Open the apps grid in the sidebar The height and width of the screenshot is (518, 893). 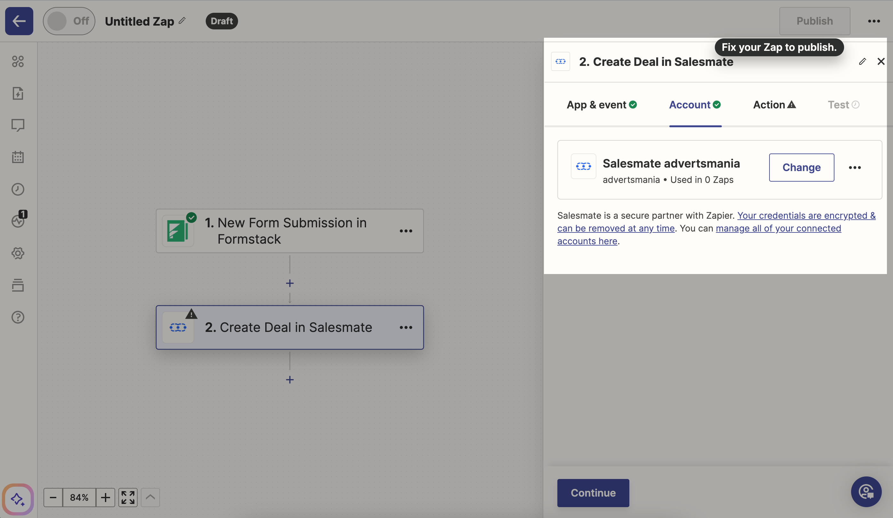click(18, 61)
